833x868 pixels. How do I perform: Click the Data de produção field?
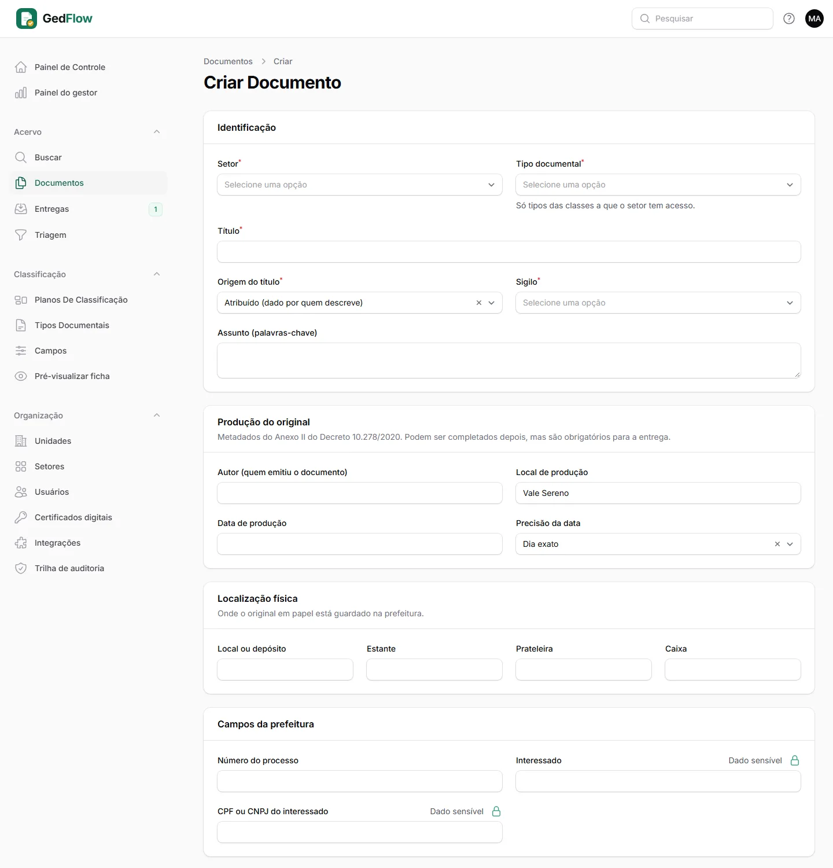360,544
